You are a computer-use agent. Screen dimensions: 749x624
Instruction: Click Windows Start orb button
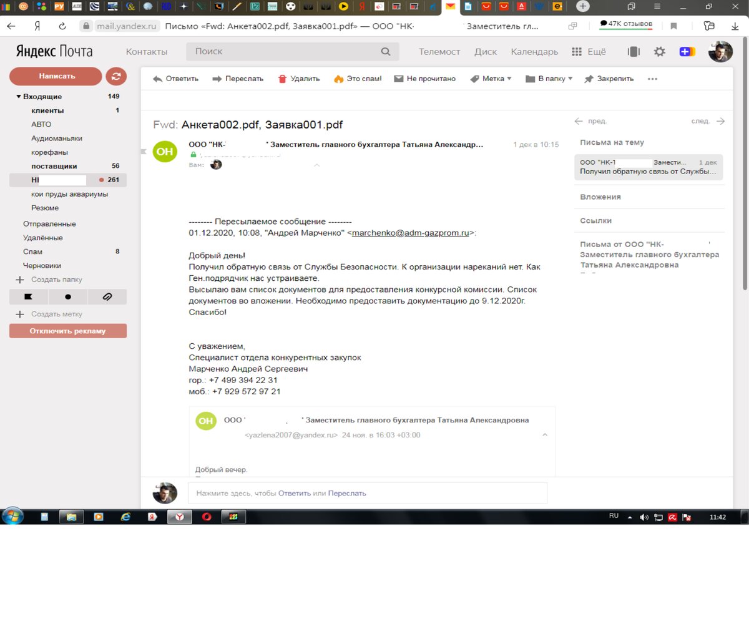coord(12,516)
